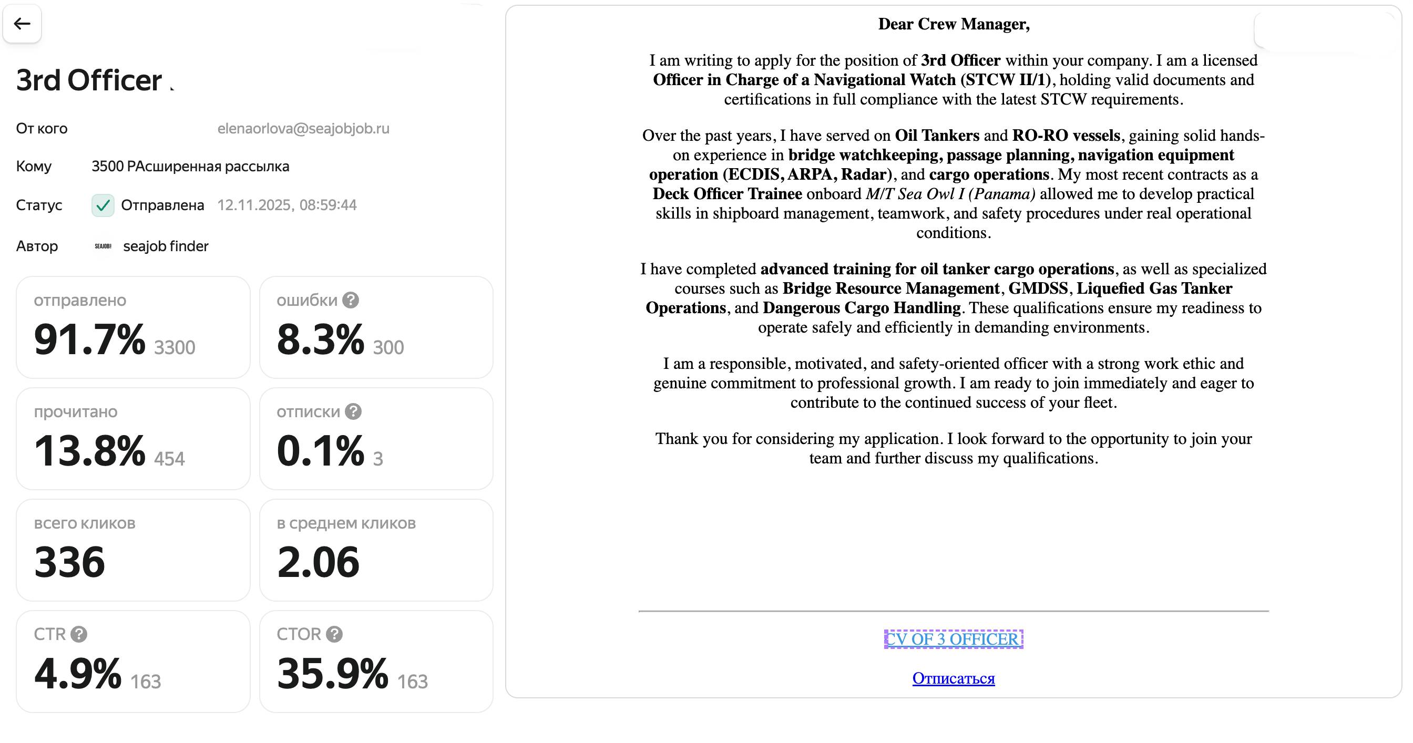Click help icon next to ошибки

(x=351, y=300)
